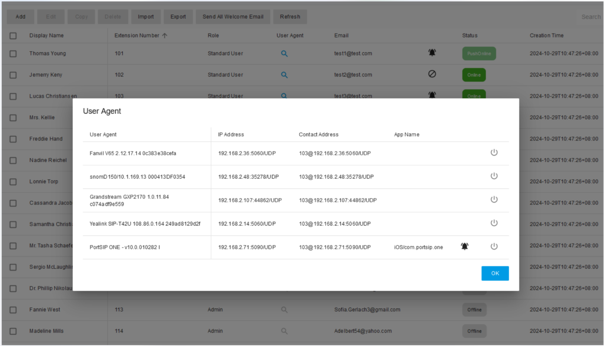
Task: Open user agent search for Madeline Mills
Action: tap(284, 331)
